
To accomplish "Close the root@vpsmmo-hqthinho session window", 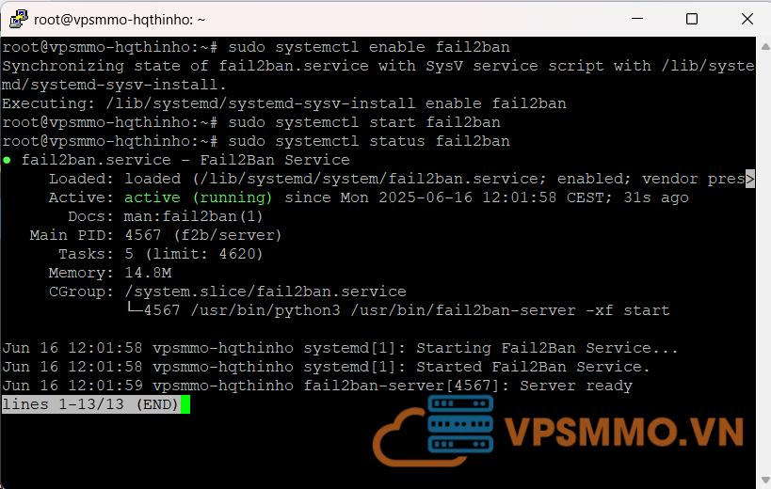I will click(x=747, y=19).
